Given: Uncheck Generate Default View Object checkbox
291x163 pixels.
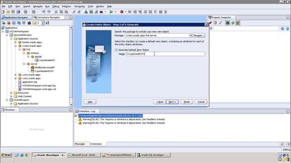Looking at the screenshot, I should [x=116, y=50].
